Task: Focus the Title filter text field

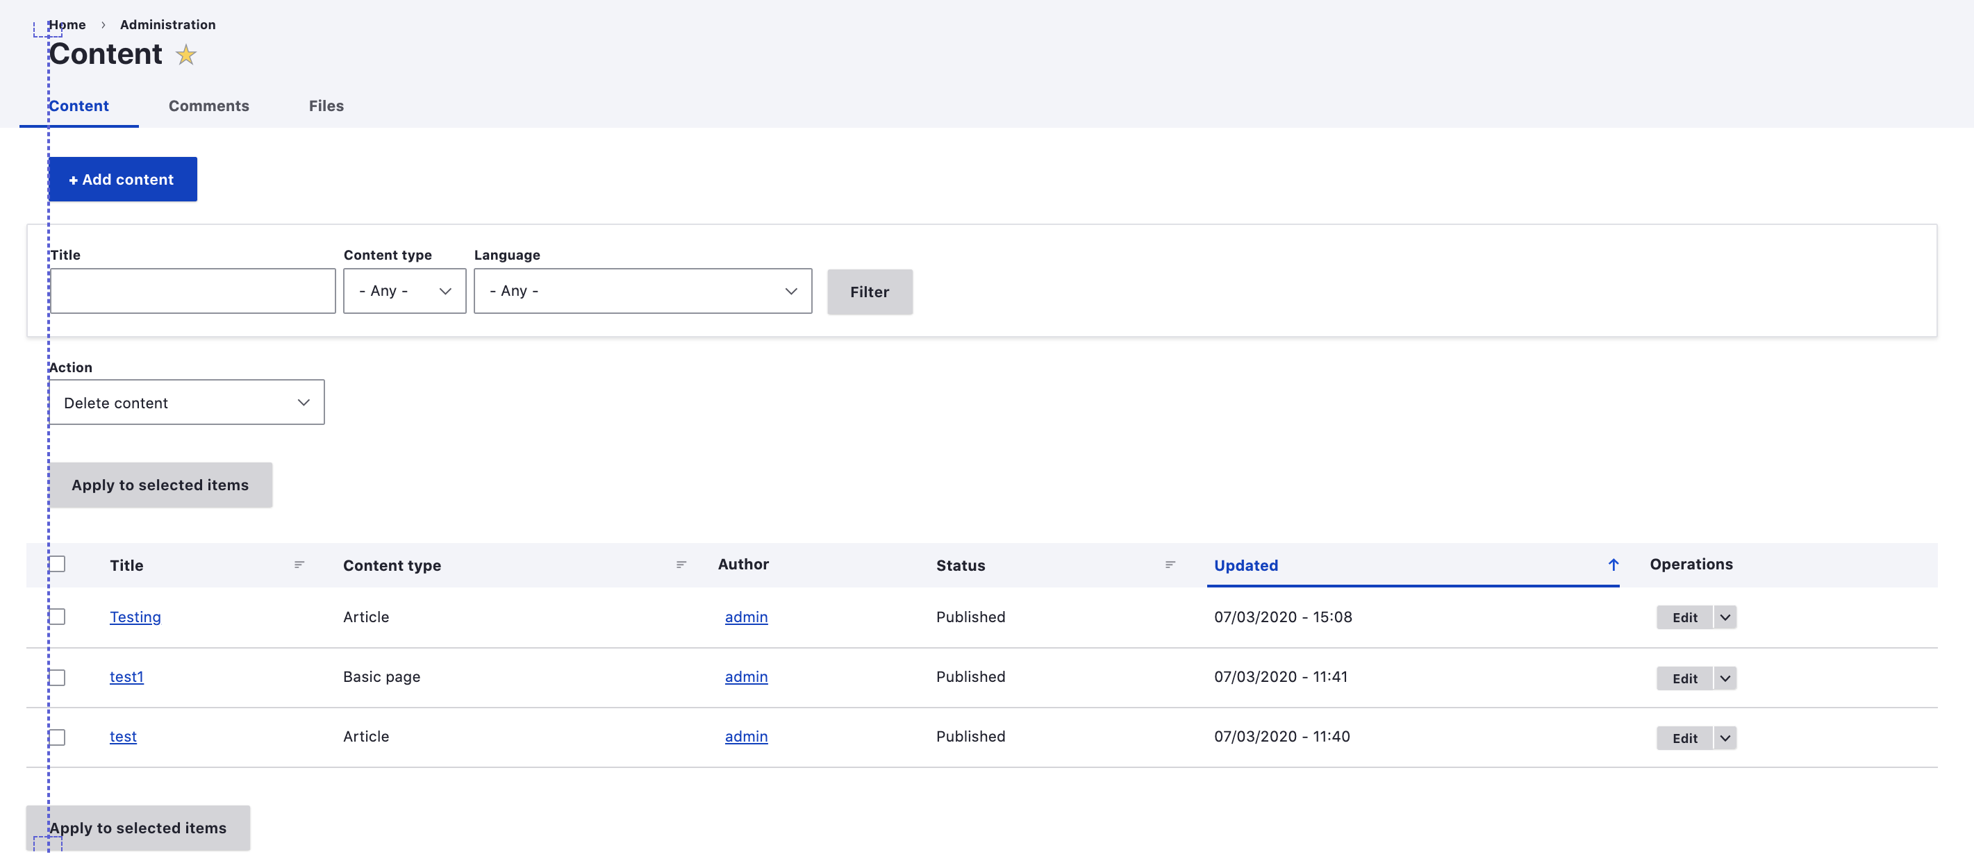Action: pyautogui.click(x=193, y=291)
